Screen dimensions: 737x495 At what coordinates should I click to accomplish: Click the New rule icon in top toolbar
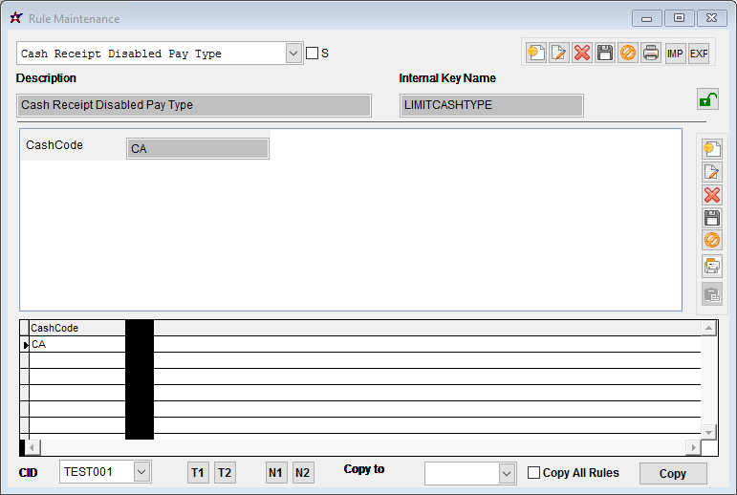click(536, 54)
